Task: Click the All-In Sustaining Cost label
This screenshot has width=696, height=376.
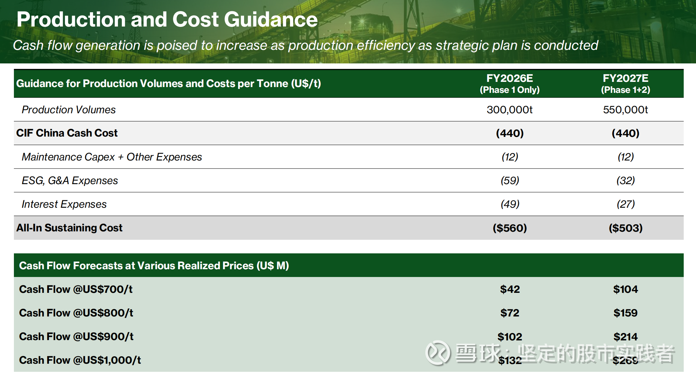Action: [x=69, y=228]
